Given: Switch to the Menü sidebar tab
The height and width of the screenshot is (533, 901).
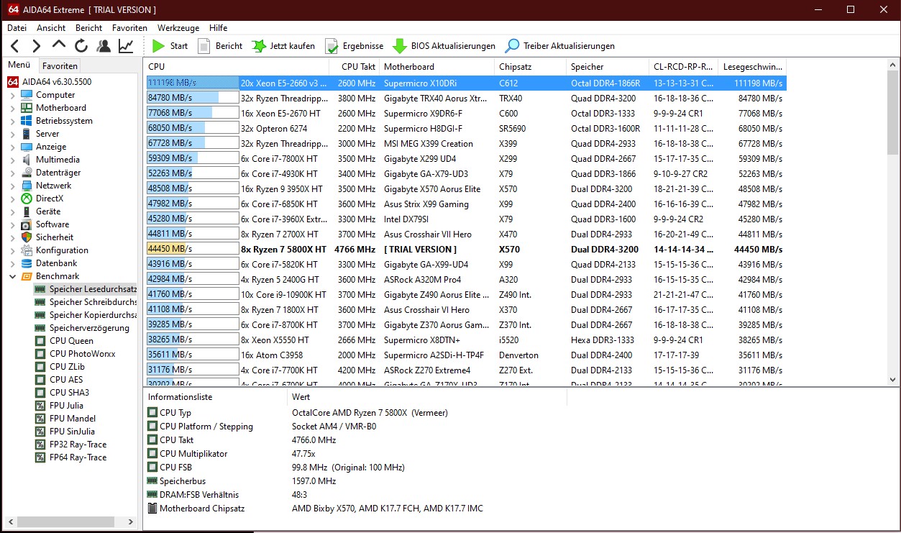Looking at the screenshot, I should click(19, 65).
